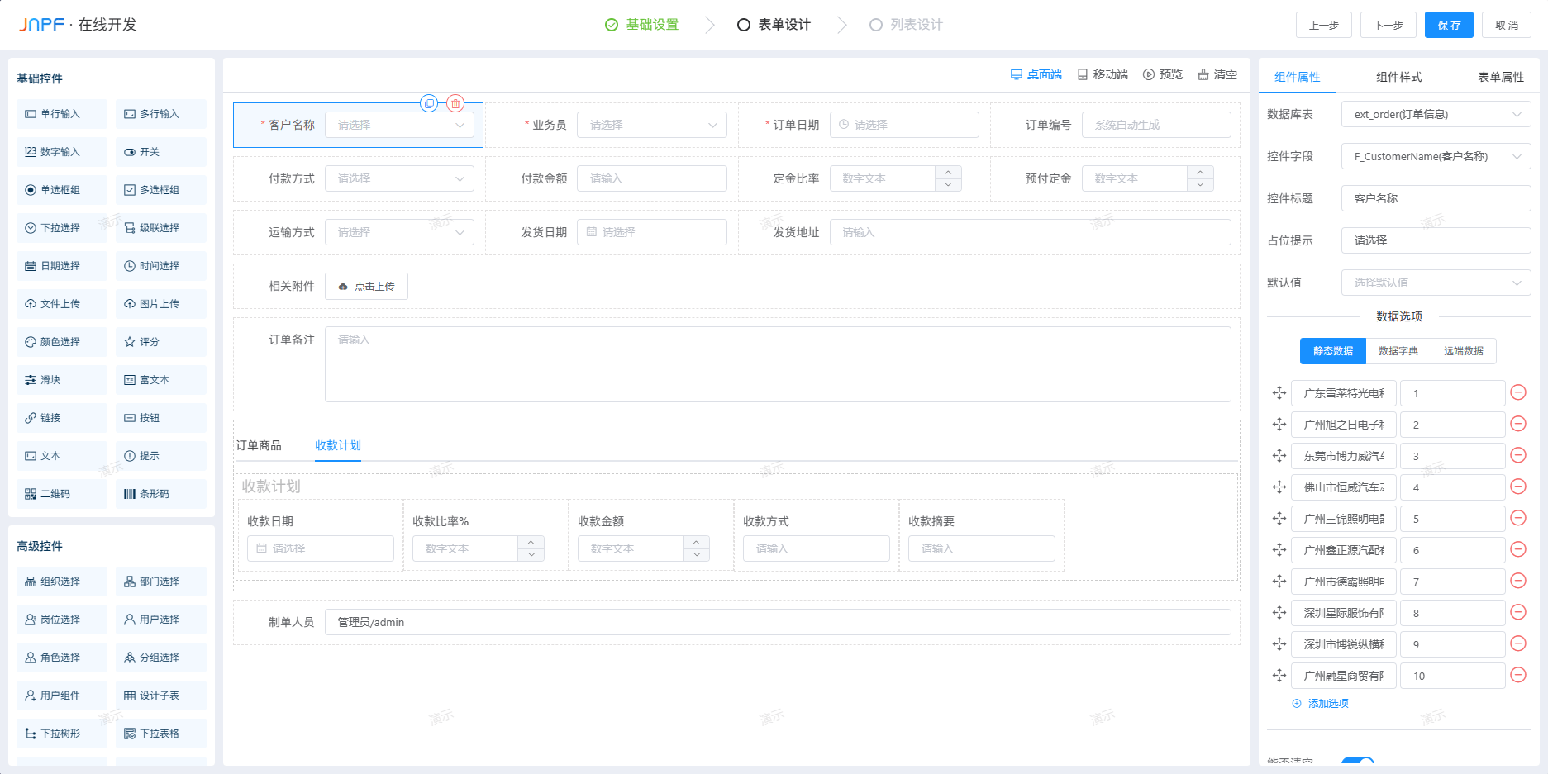
Task: Select the 富文本 rich text control
Action: point(161,380)
